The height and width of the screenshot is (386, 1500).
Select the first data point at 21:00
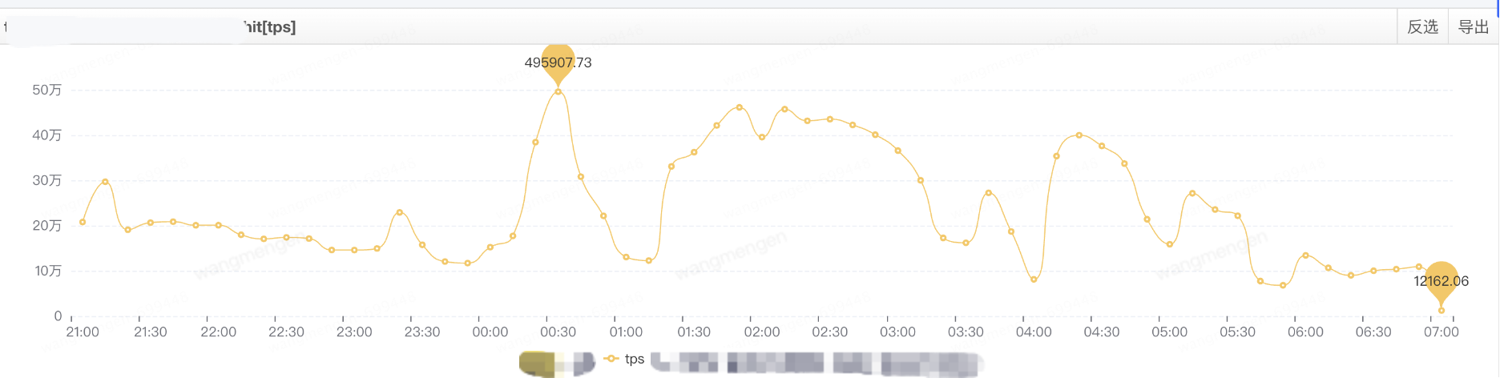pos(83,222)
